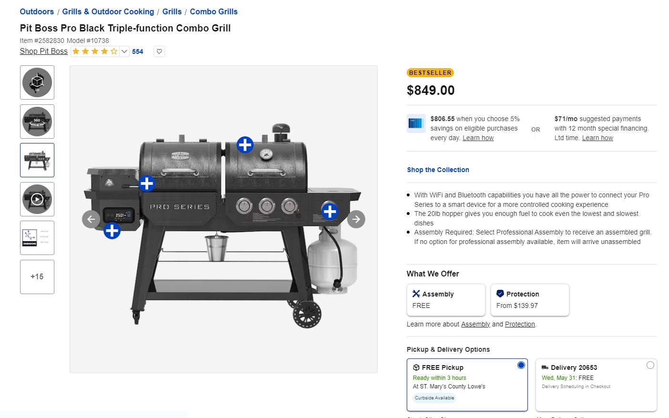
Task: Save item with the heart icon
Action: [159, 51]
